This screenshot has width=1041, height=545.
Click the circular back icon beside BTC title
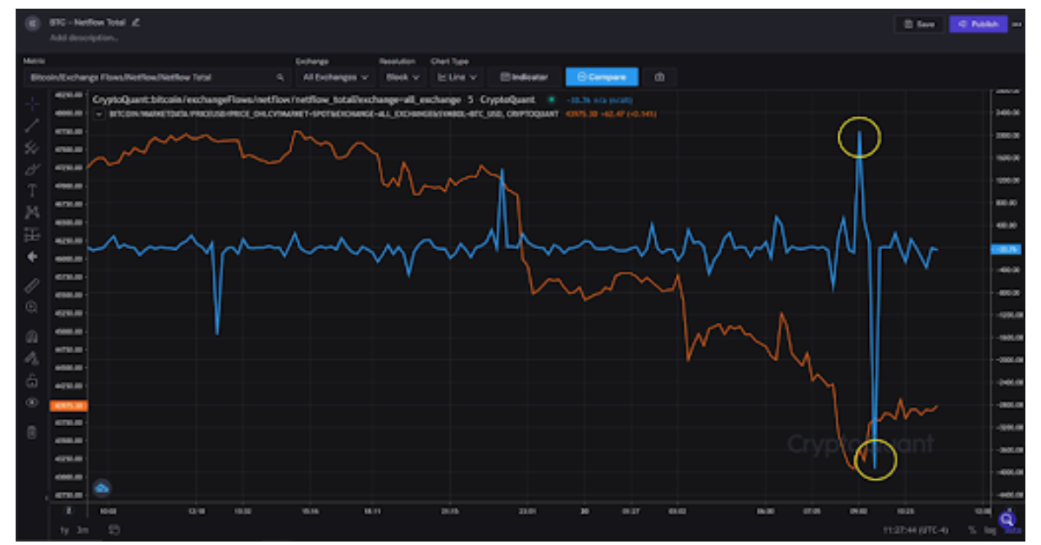coord(32,24)
